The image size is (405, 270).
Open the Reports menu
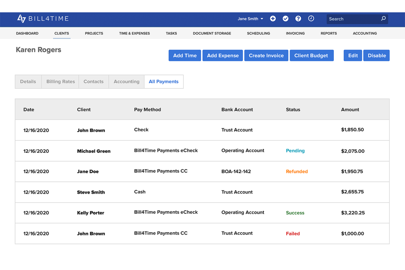(x=329, y=33)
